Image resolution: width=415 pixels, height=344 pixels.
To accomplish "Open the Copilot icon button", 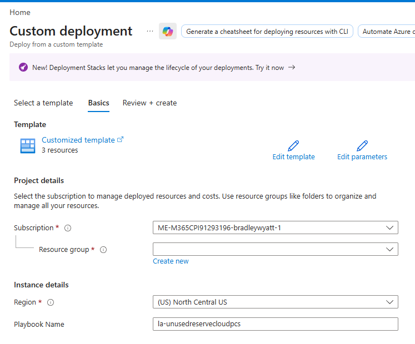I will (x=168, y=31).
